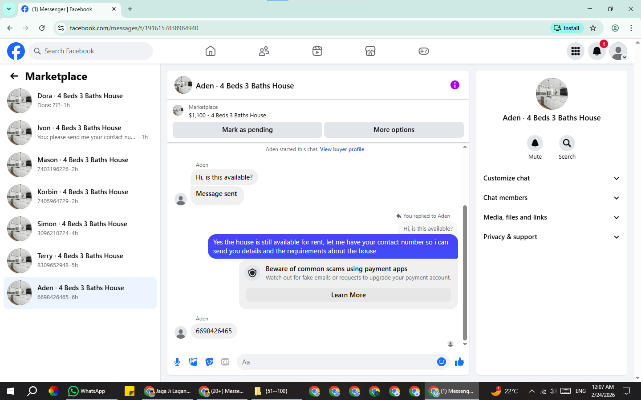Screen dimensions: 641x400
Task: Open the Windows notification center
Action: [x=626, y=391]
